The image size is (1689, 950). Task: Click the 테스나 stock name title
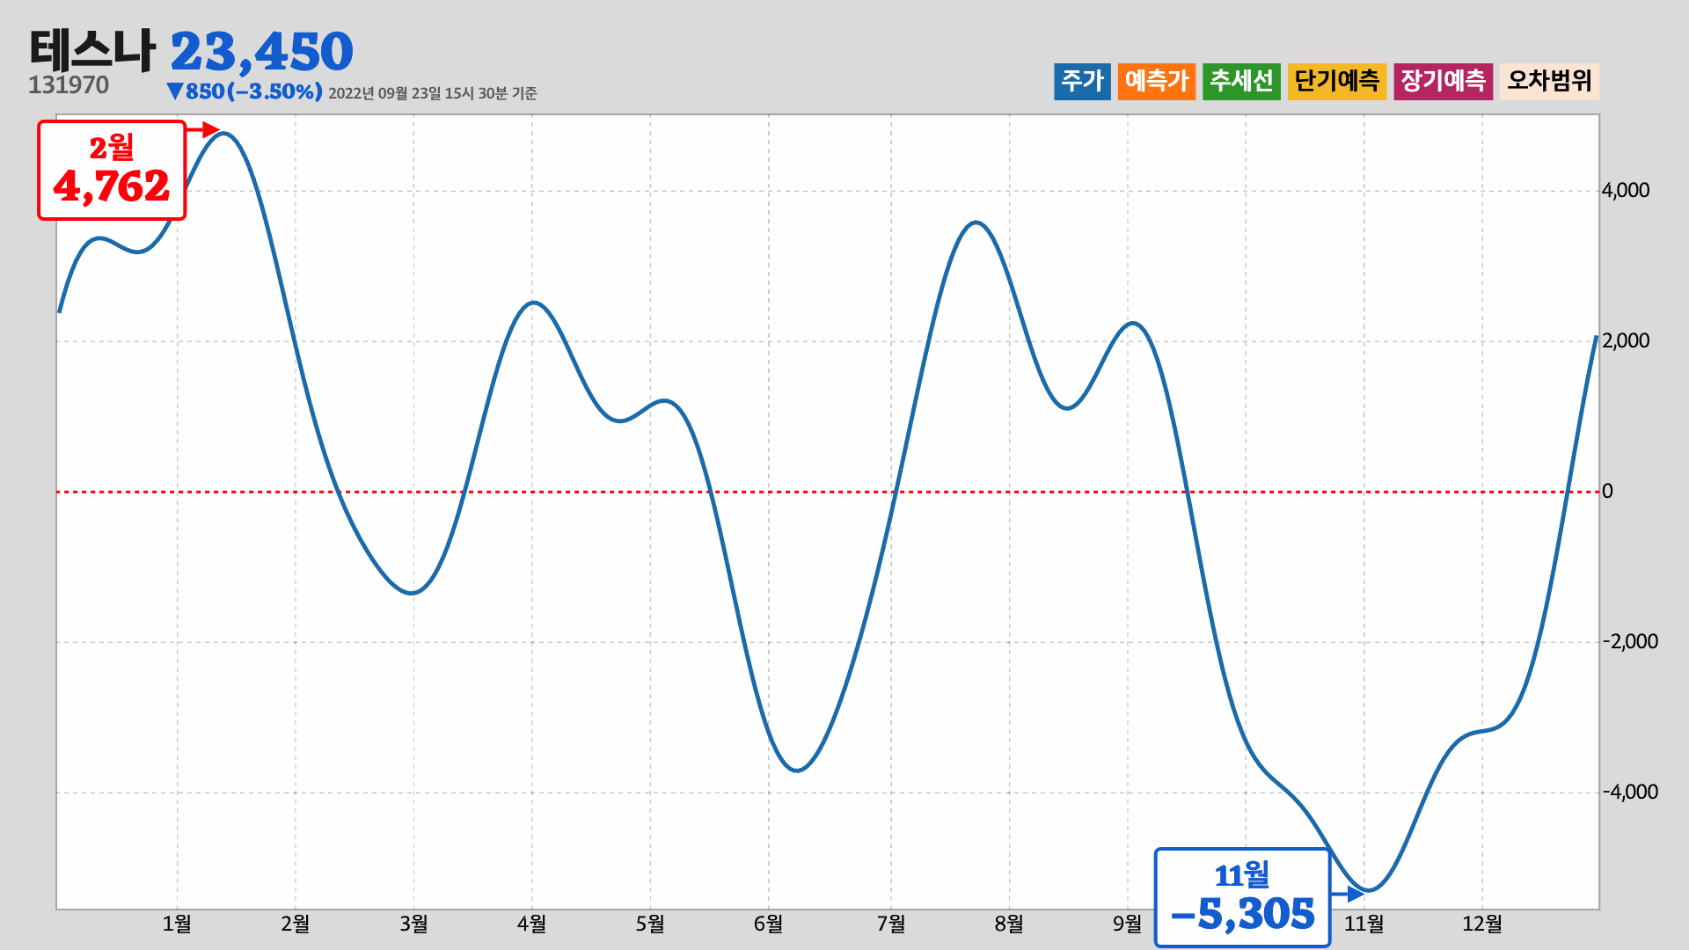point(92,49)
